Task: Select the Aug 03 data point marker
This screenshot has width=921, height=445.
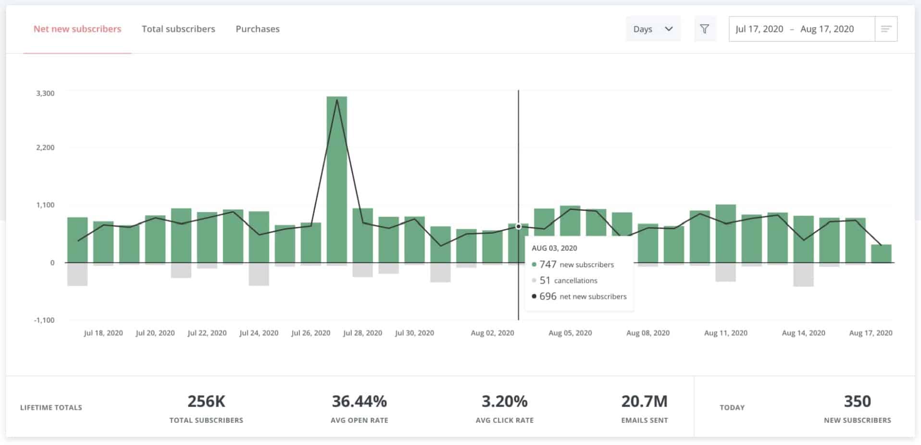Action: (518, 226)
